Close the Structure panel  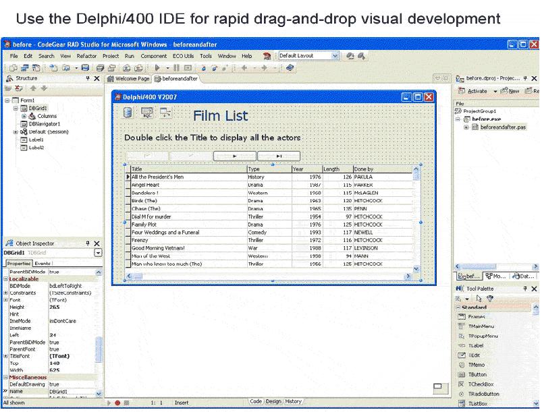(97, 78)
